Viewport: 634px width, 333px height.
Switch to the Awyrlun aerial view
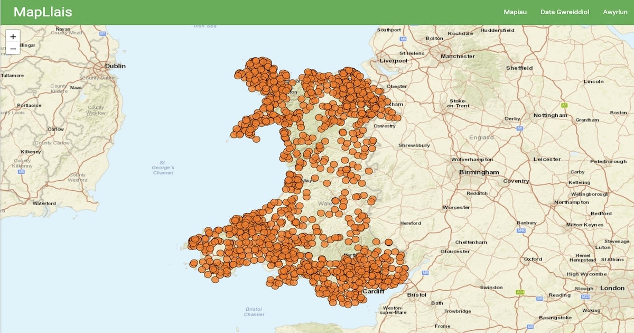coord(614,12)
